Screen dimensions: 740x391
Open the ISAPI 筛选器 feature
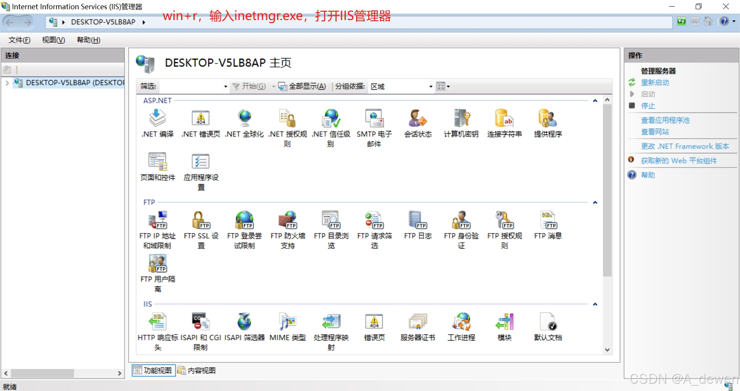[x=244, y=327]
